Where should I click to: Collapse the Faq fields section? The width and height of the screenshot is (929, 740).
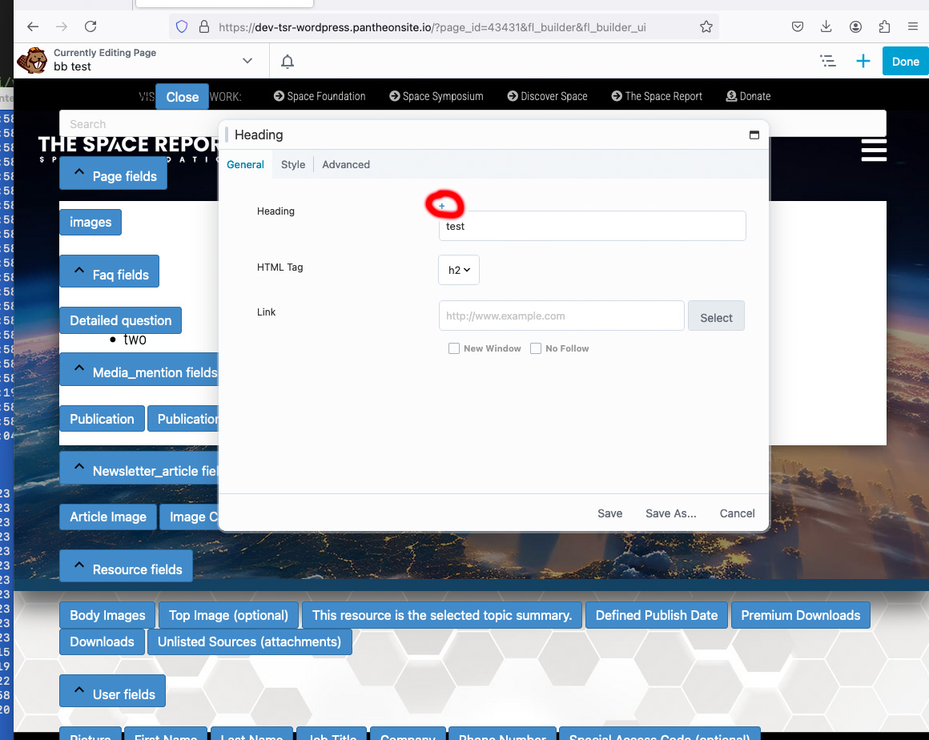(109, 272)
